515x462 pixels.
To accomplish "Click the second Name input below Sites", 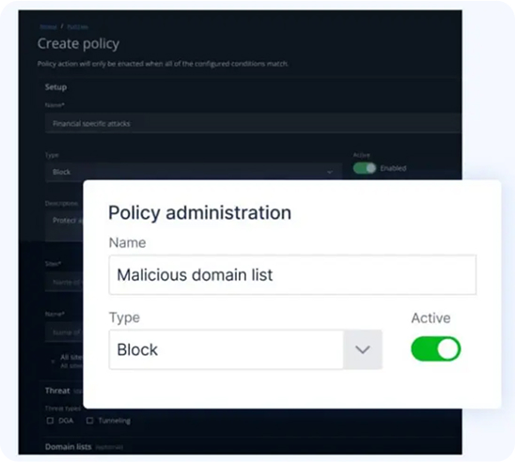I will tap(64, 332).
